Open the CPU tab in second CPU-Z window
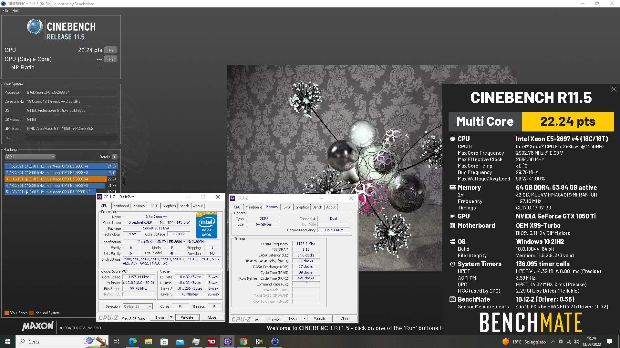Viewport: 620px width, 348px height. (x=237, y=207)
